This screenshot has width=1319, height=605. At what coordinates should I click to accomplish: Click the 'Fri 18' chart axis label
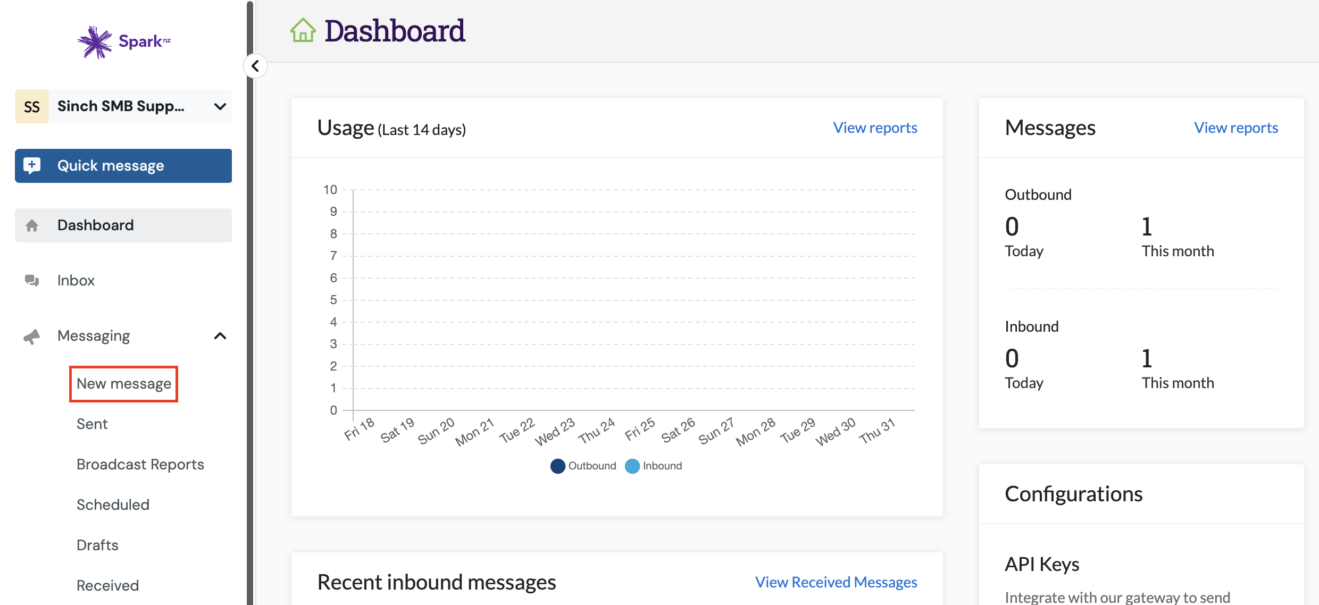359,430
